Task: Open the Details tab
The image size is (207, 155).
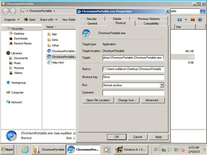Action: pos(117,19)
